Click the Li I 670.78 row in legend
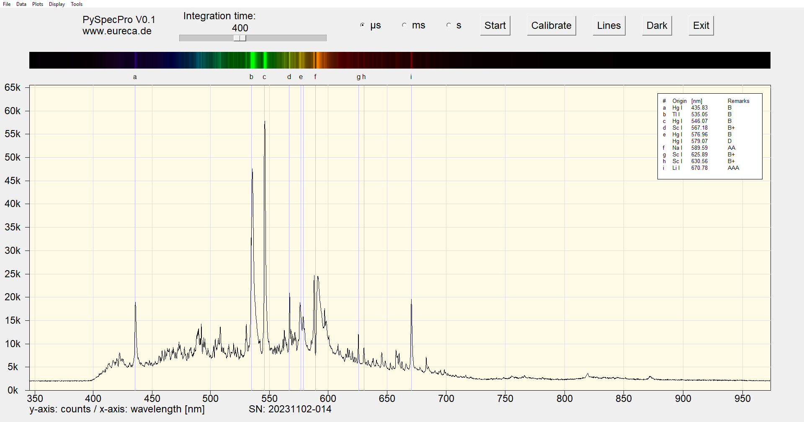The width and height of the screenshot is (804, 422). [x=699, y=168]
